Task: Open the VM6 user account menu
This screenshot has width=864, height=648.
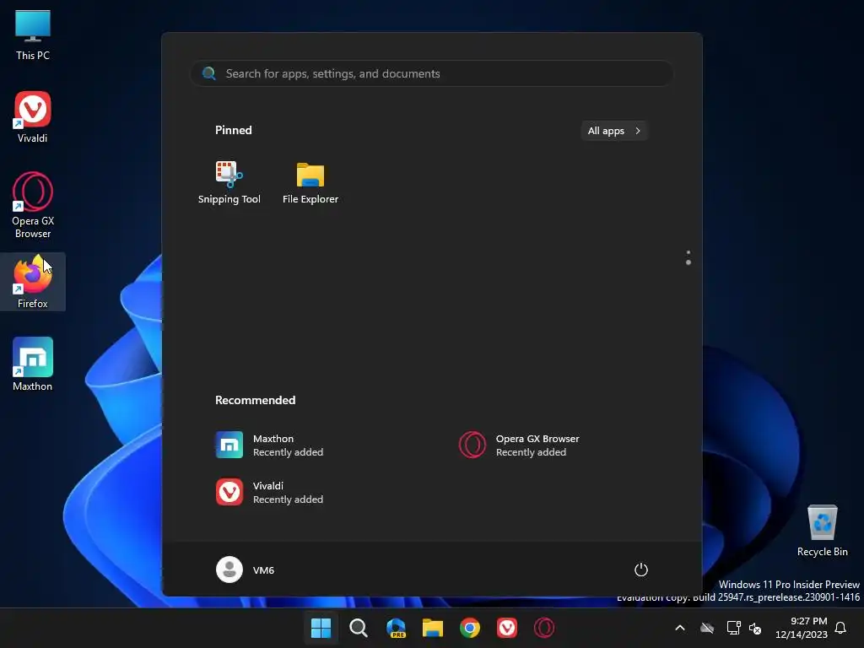Action: (x=246, y=570)
